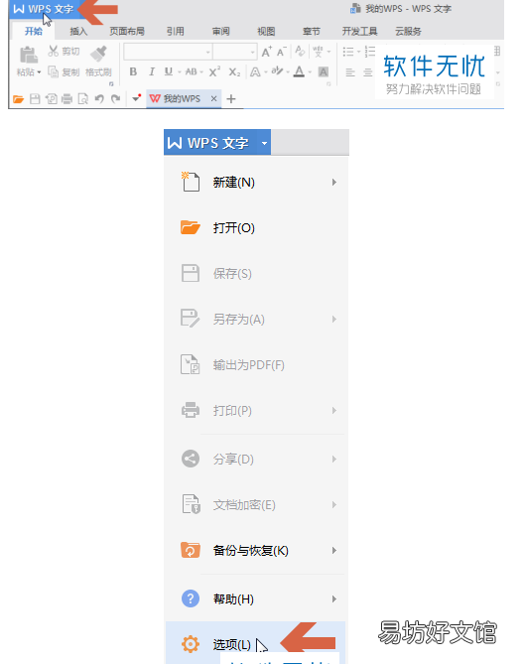The image size is (524, 664).
Task: Toggle italic formatting
Action: [151, 72]
